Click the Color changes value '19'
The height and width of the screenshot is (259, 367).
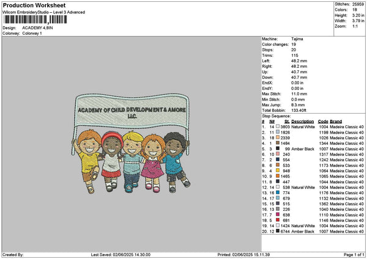[x=294, y=45]
